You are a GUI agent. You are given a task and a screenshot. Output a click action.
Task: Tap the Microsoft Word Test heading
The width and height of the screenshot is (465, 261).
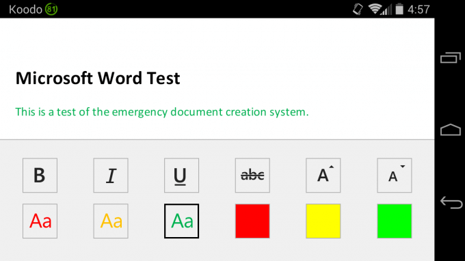pyautogui.click(x=98, y=78)
